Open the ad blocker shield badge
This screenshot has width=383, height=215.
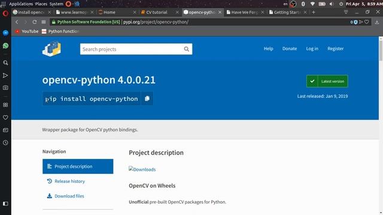click(x=355, y=22)
